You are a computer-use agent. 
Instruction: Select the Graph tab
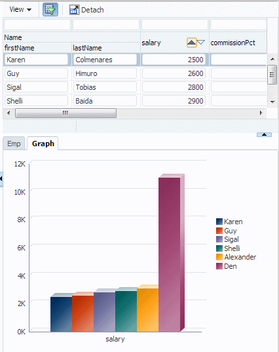coord(43,144)
